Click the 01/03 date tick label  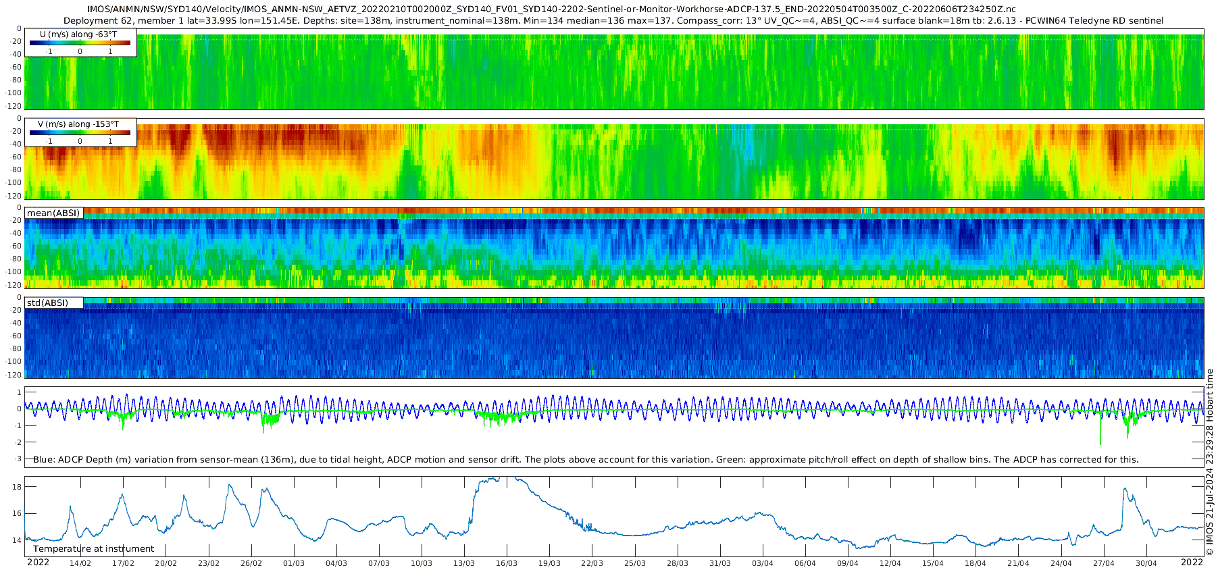294,563
